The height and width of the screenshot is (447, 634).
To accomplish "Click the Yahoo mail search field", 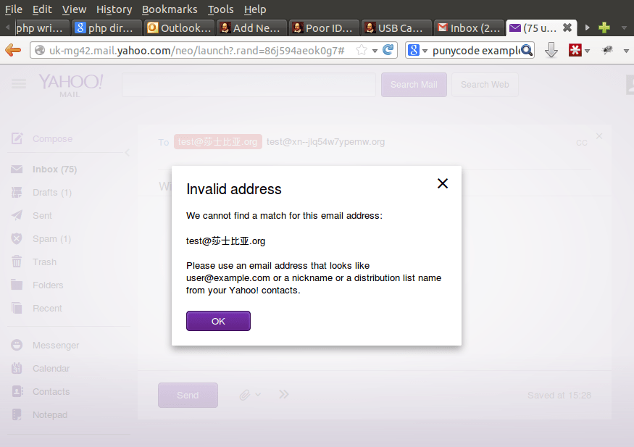I will click(x=249, y=85).
